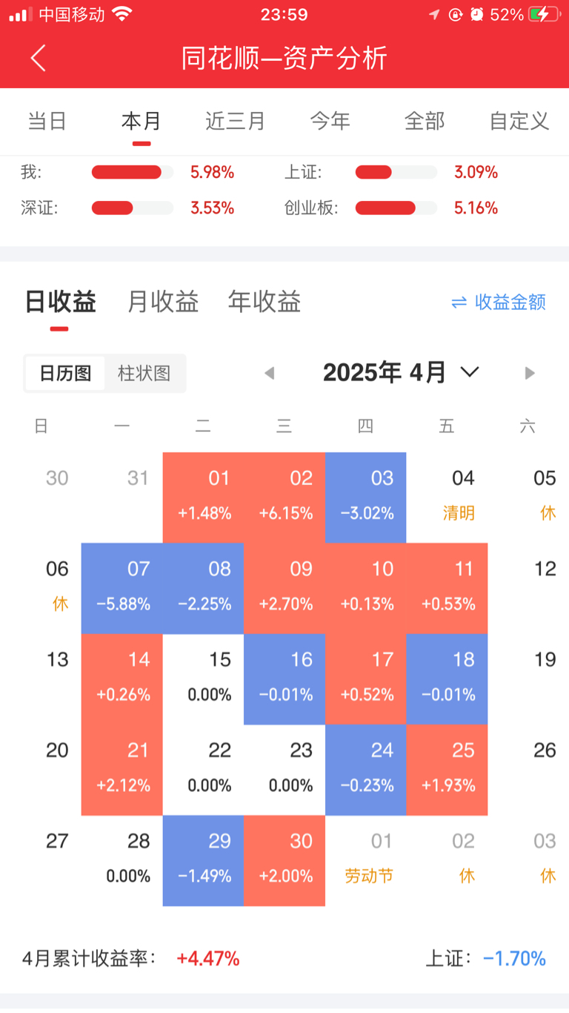Image resolution: width=569 pixels, height=1013 pixels.
Task: Tap the back arrow in header
Action: click(x=39, y=58)
